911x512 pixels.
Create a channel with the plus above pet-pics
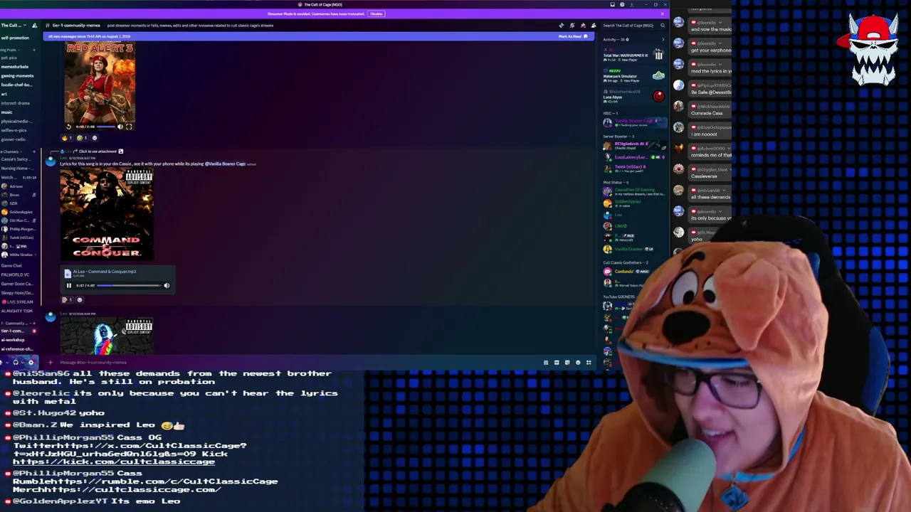[34, 50]
